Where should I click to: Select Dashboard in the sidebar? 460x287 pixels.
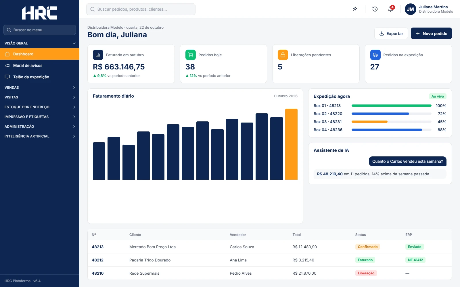click(x=40, y=54)
